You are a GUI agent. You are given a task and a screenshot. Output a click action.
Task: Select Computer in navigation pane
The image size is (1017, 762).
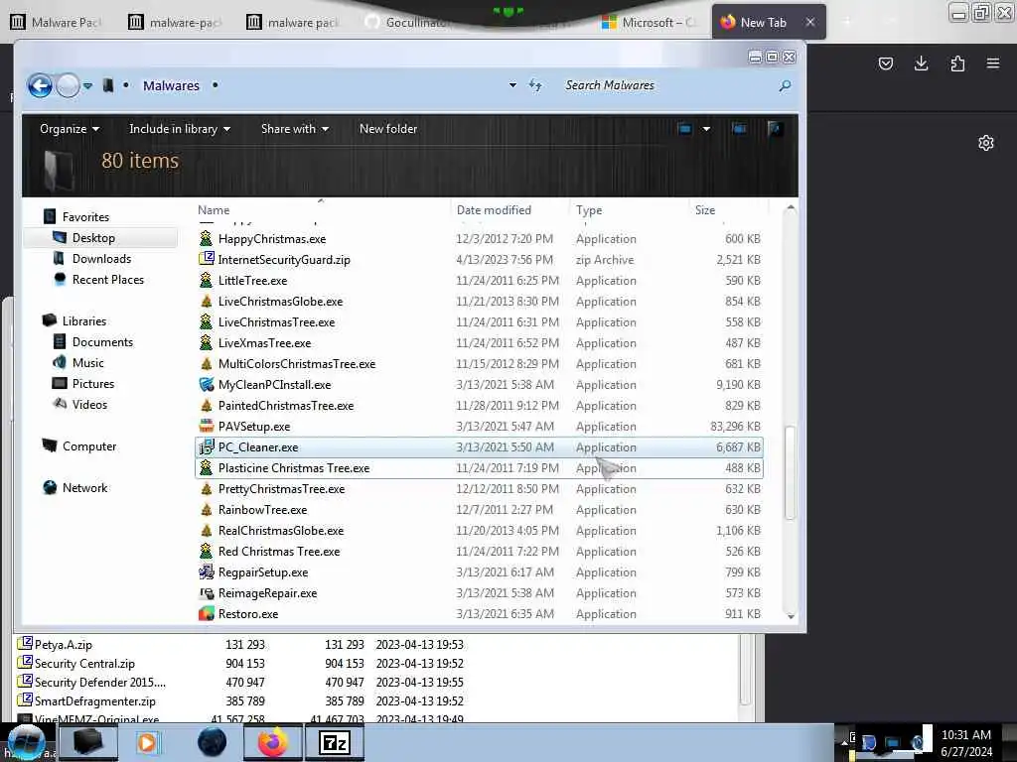(88, 445)
